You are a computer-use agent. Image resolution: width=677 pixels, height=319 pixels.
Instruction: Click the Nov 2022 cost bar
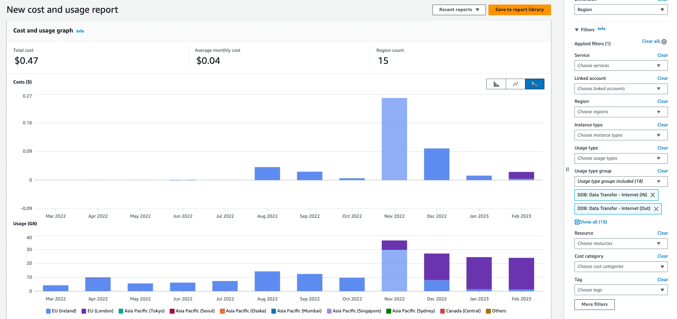tap(394, 139)
